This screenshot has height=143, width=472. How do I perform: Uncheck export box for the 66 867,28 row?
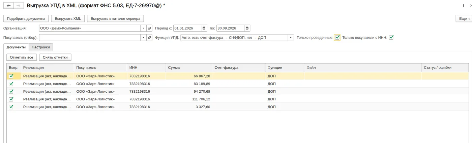[11, 76]
